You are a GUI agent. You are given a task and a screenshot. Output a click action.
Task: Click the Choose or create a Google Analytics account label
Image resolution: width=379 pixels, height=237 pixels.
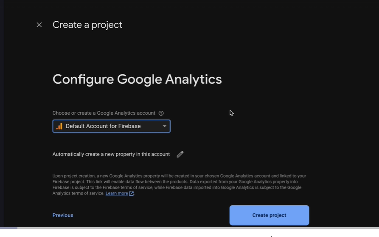click(x=104, y=113)
